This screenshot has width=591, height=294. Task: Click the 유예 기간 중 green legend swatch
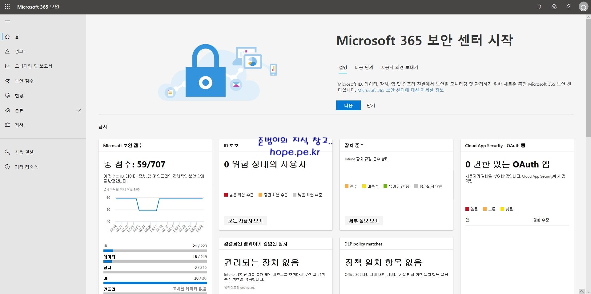click(x=385, y=186)
